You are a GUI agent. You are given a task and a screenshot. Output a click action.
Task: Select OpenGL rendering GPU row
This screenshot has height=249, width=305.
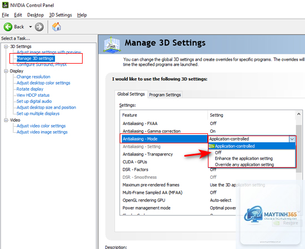208,200
